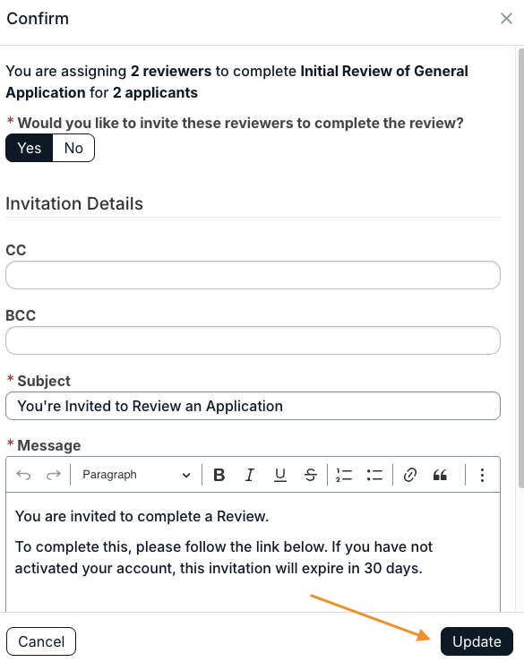
Task: Click into the CC field
Action: tap(253, 275)
